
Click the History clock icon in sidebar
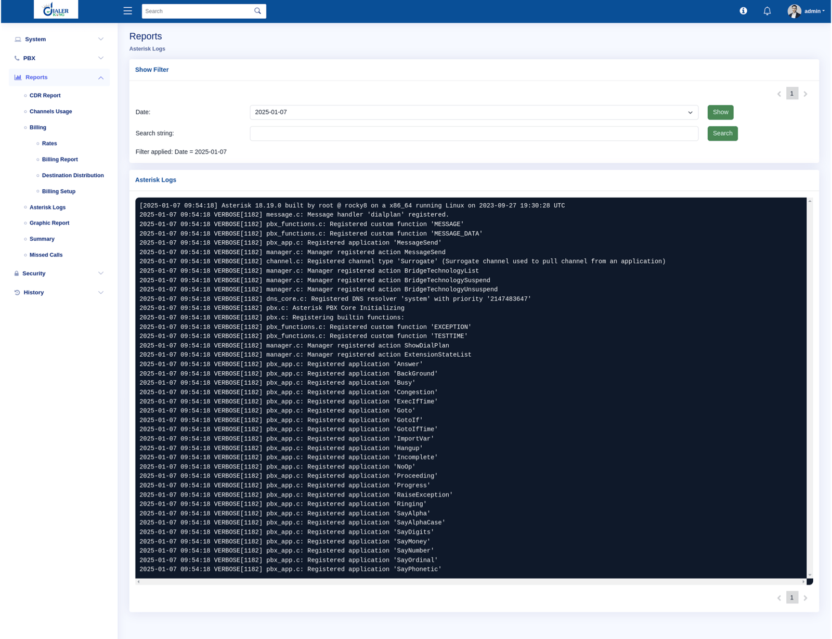pos(17,292)
